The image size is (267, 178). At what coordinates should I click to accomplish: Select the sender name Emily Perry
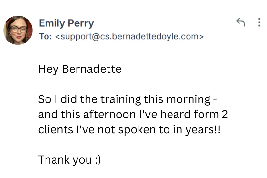click(66, 23)
